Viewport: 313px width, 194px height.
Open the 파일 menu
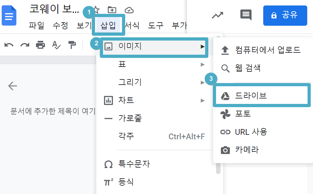[36, 26]
